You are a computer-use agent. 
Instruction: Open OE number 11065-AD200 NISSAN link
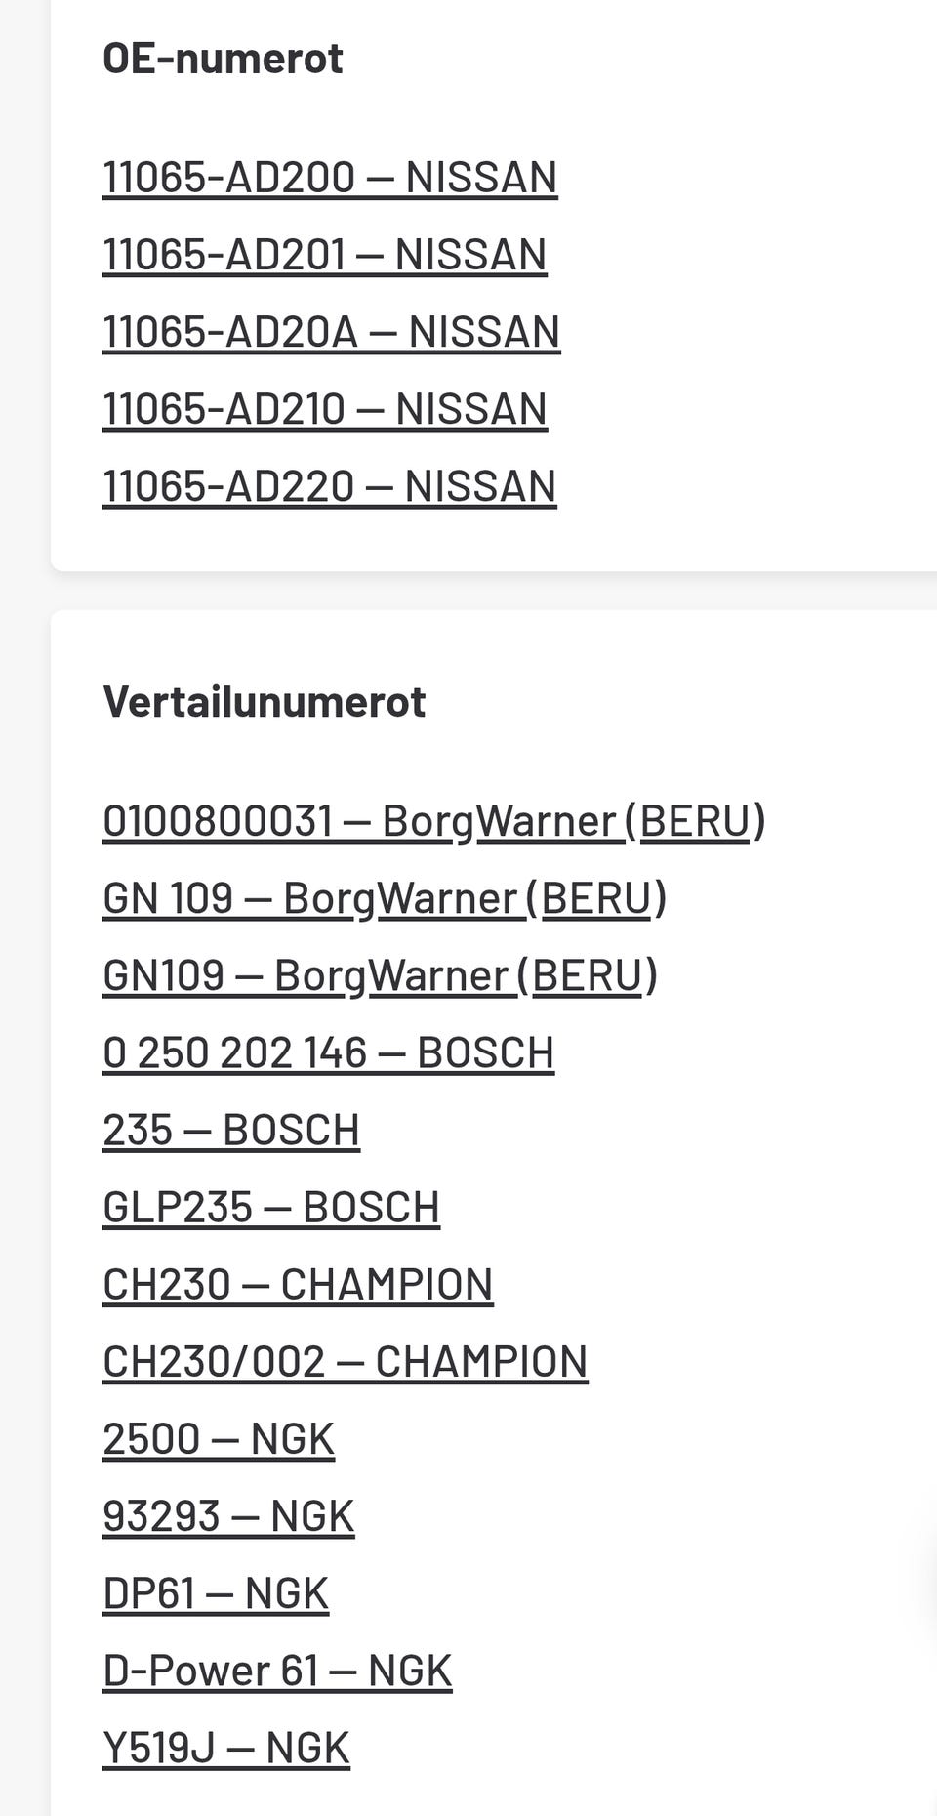pos(330,178)
